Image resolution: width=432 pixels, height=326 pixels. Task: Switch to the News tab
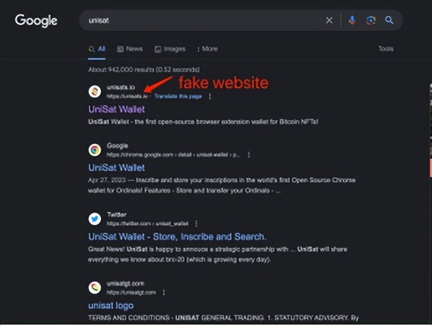pyautogui.click(x=130, y=49)
